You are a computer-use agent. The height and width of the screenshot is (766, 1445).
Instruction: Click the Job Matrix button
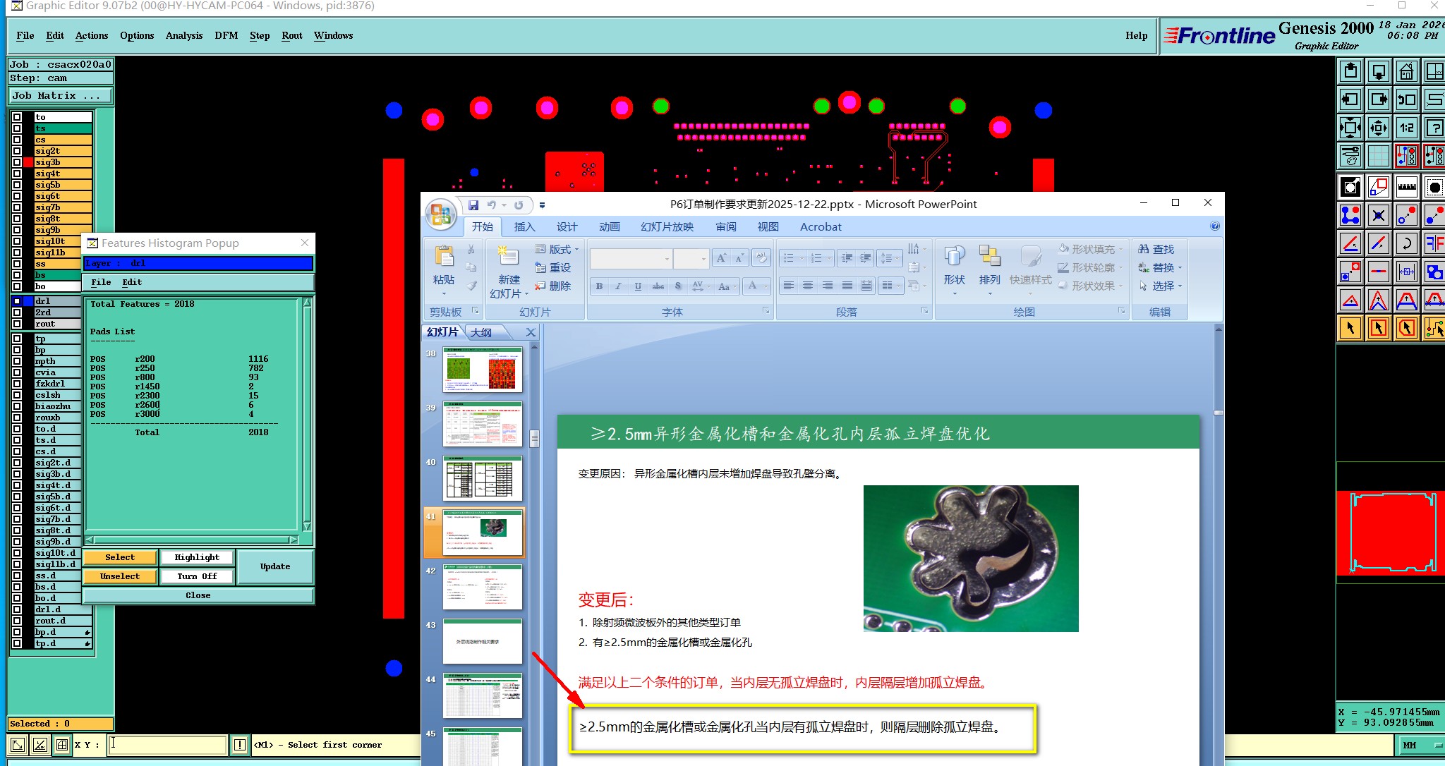click(59, 95)
